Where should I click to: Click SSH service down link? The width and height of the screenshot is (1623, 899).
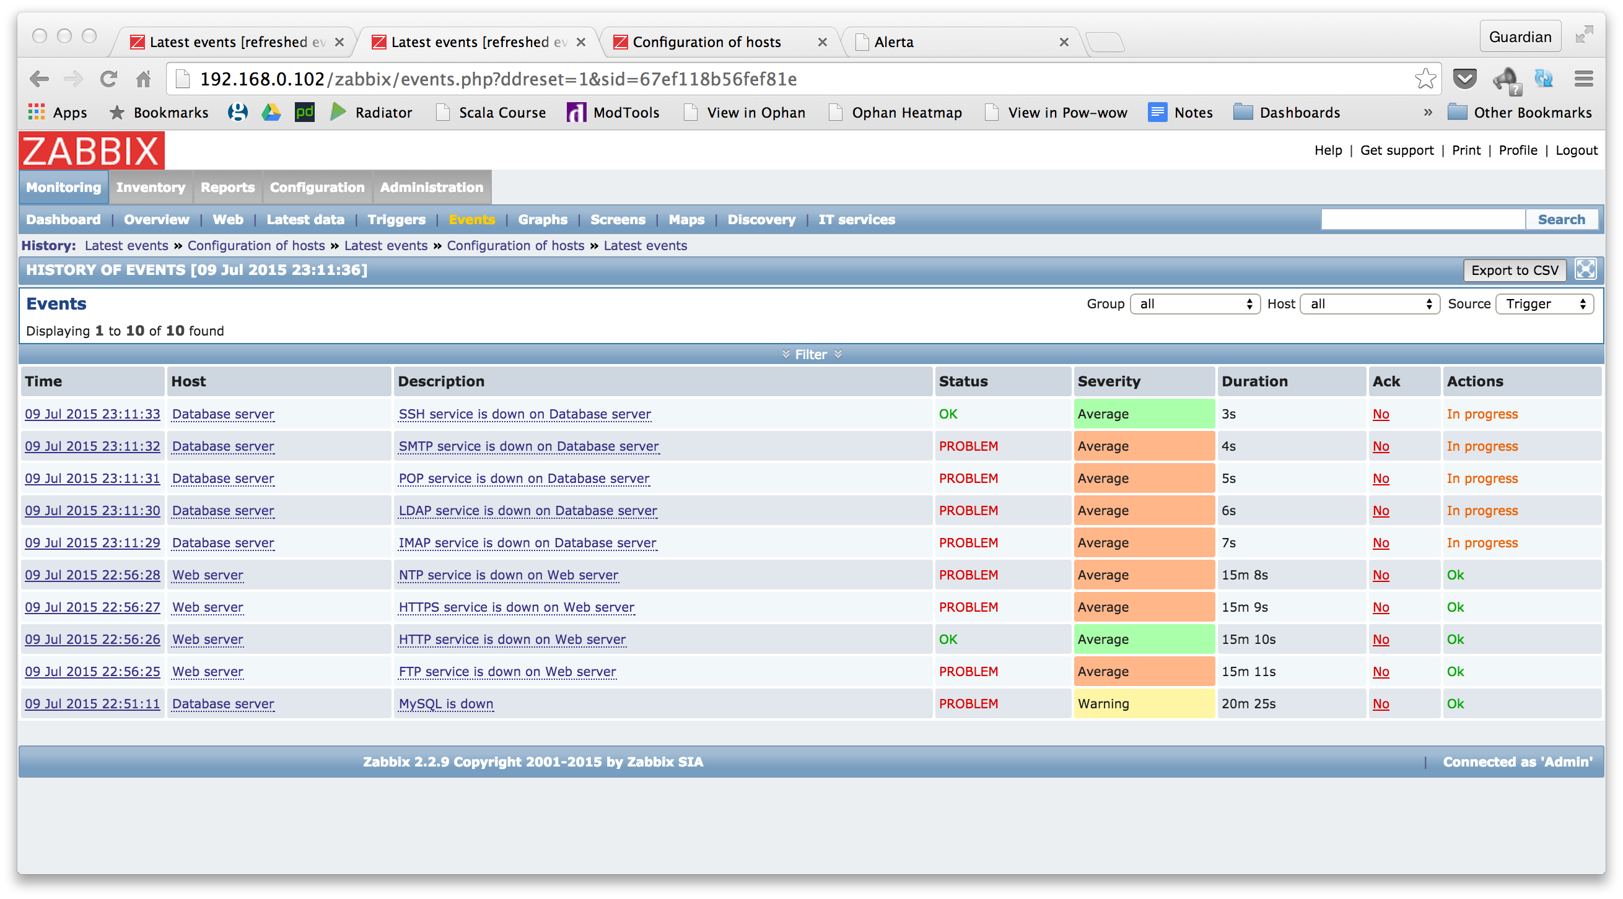click(526, 413)
